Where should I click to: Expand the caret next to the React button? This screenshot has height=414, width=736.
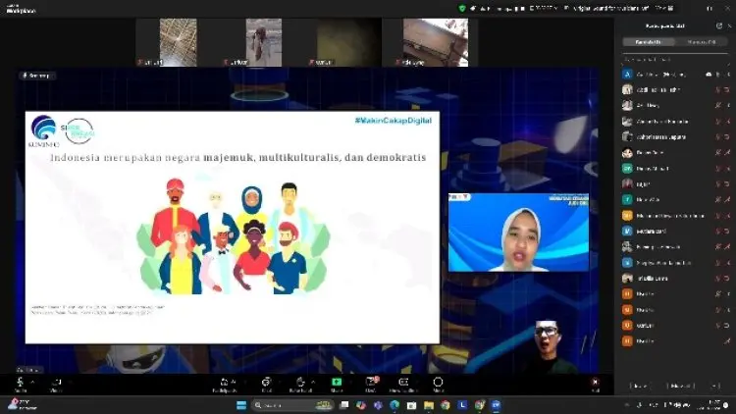[313, 382]
